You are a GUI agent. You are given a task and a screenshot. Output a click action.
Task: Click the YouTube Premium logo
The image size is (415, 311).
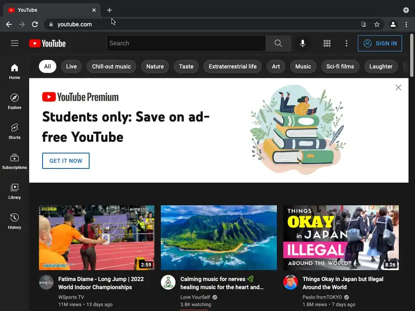point(80,97)
